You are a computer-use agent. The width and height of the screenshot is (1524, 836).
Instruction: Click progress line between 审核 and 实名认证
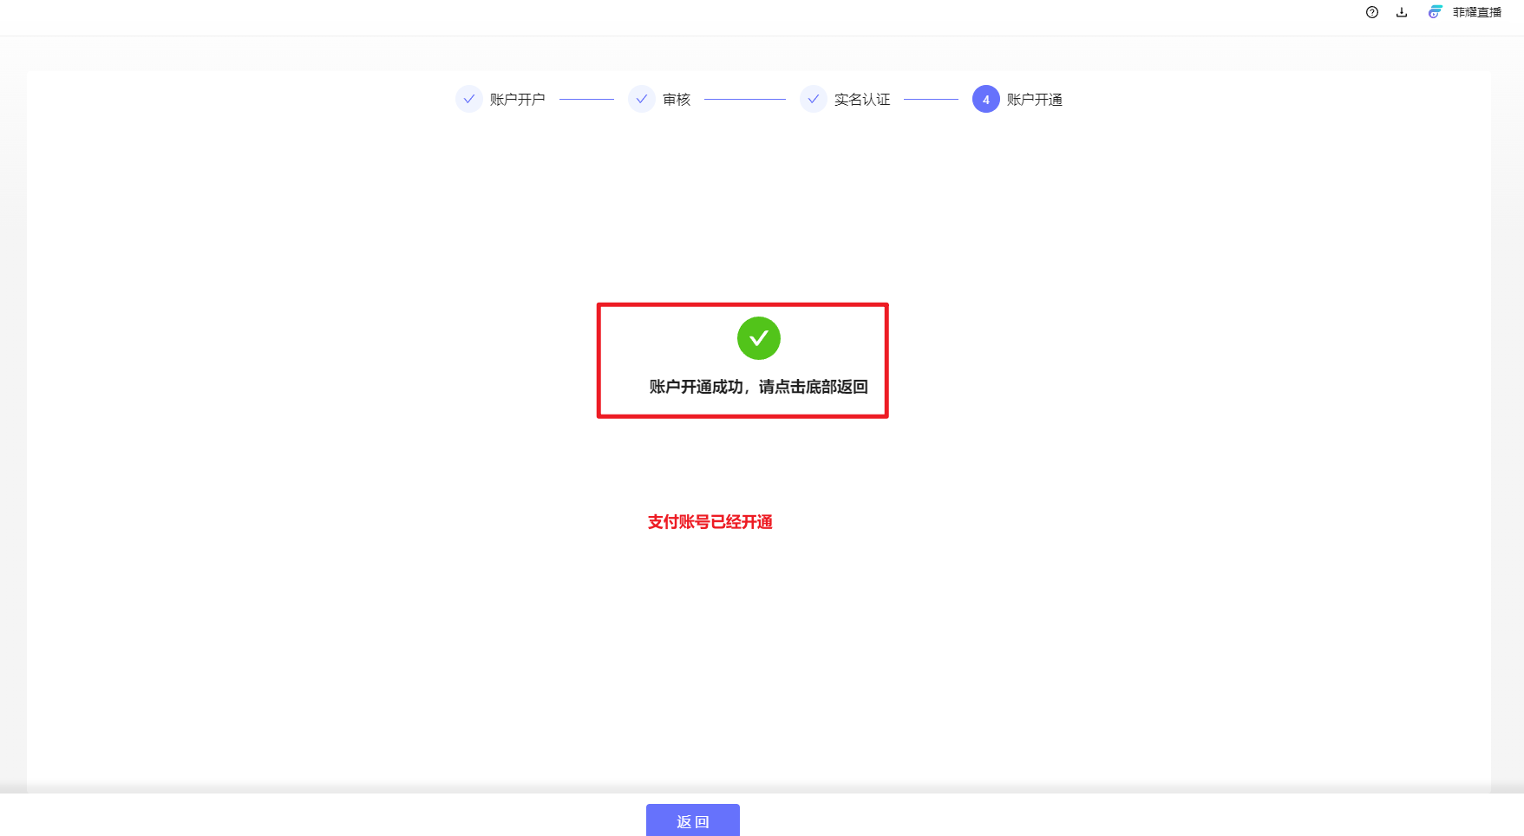click(744, 100)
